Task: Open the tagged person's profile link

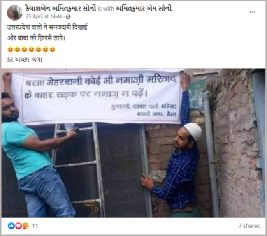Action: point(144,8)
